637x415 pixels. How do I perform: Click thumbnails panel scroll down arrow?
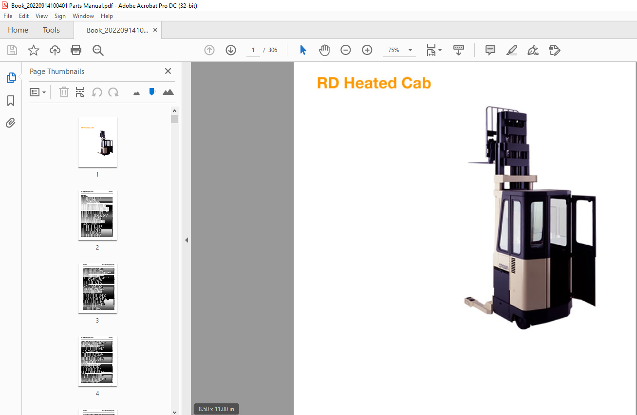point(175,412)
